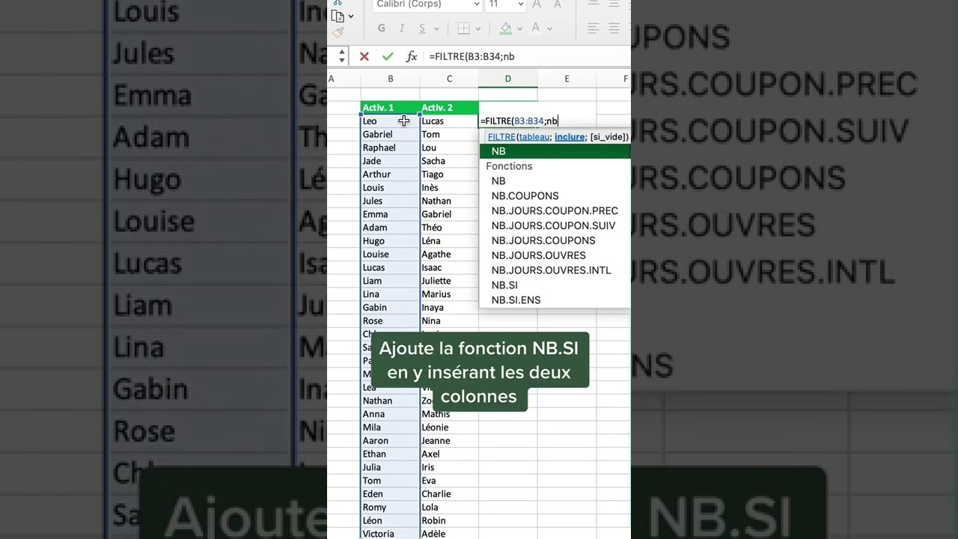Image resolution: width=958 pixels, height=539 pixels.
Task: Confirm formula with green checkmark
Action: click(x=387, y=56)
